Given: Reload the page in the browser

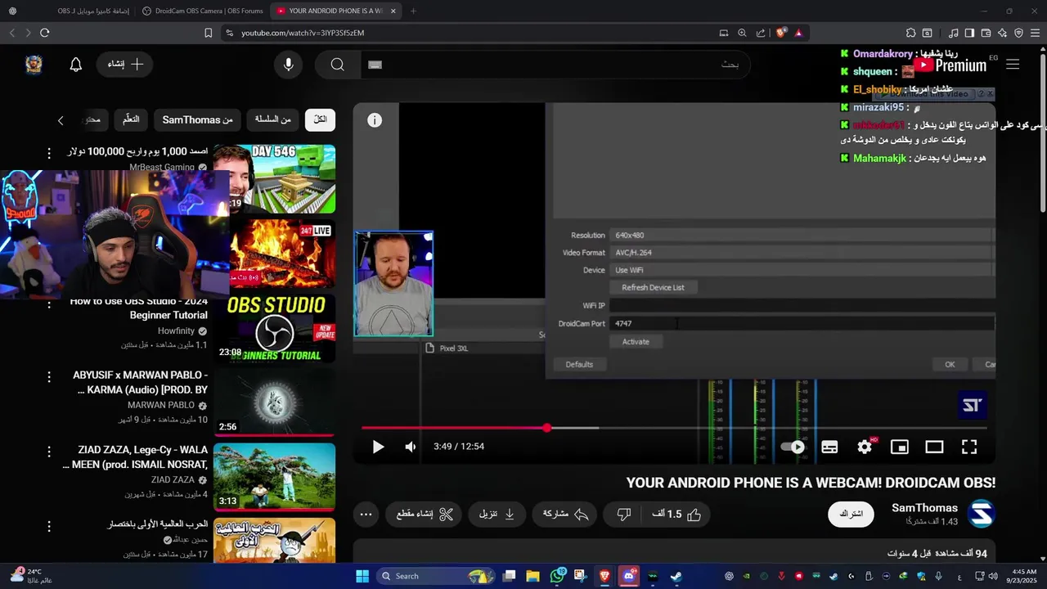Looking at the screenshot, I should click(45, 33).
